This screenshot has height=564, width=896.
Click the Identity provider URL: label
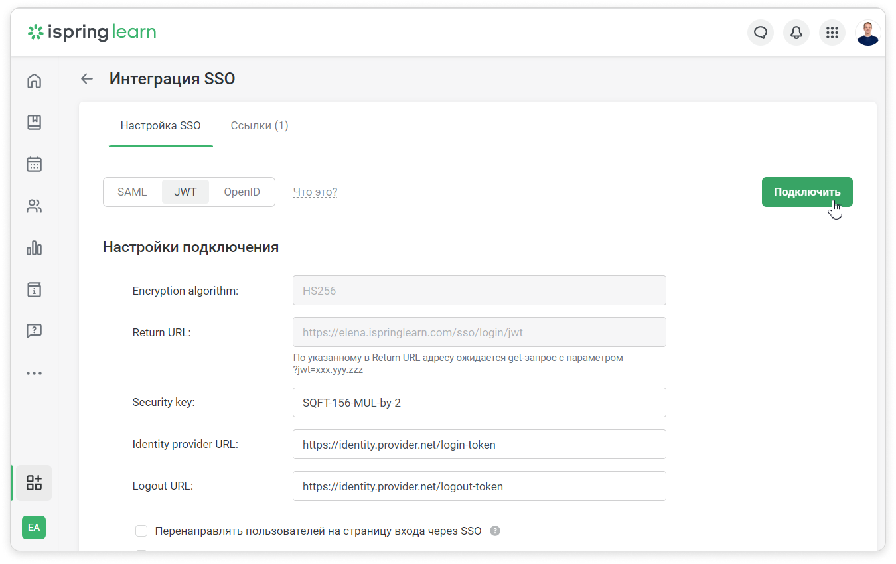(x=185, y=444)
